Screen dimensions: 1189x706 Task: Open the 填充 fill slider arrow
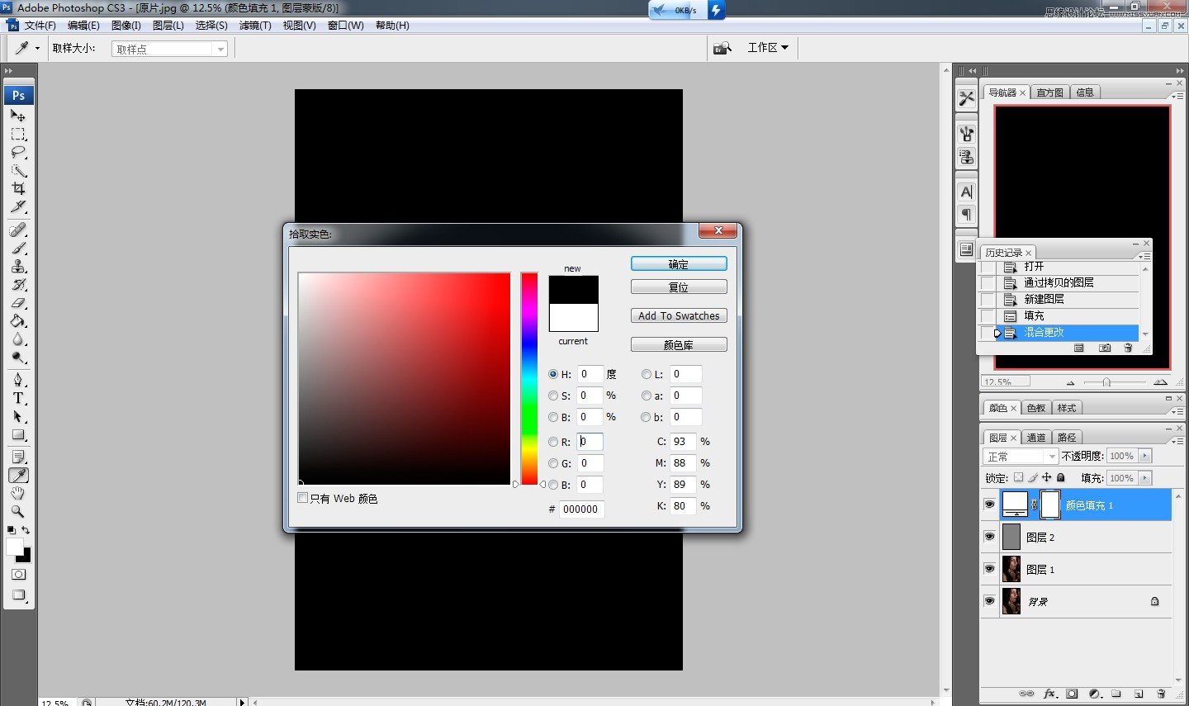point(1144,478)
